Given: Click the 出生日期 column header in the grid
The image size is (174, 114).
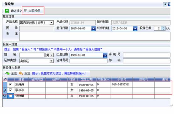Looking at the screenshot, I should click(x=87, y=79).
